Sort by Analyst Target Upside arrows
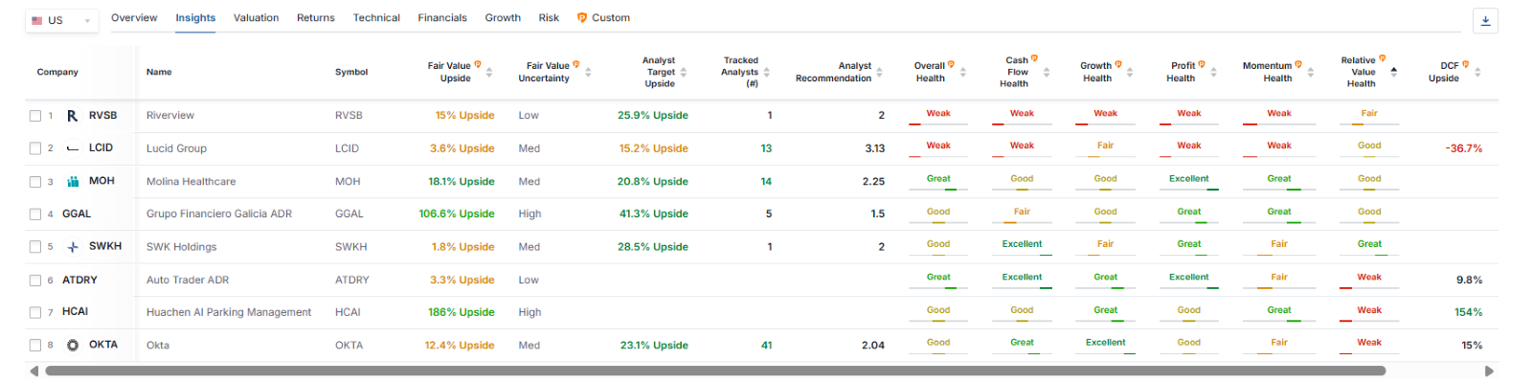1532x383 pixels. coord(684,72)
